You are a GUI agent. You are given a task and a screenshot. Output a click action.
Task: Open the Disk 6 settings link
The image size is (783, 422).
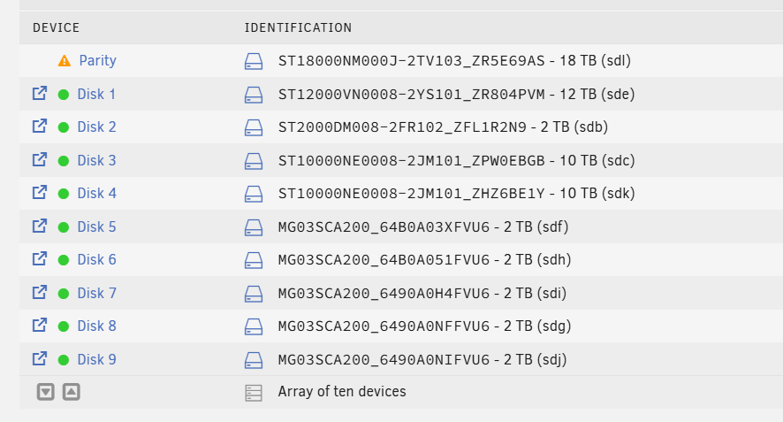pos(97,259)
